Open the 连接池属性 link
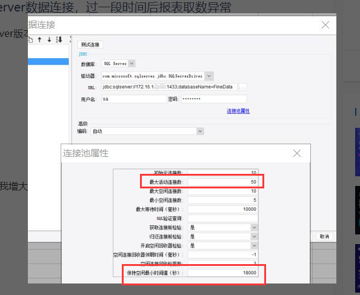The width and height of the screenshot is (360, 295). pos(238,111)
